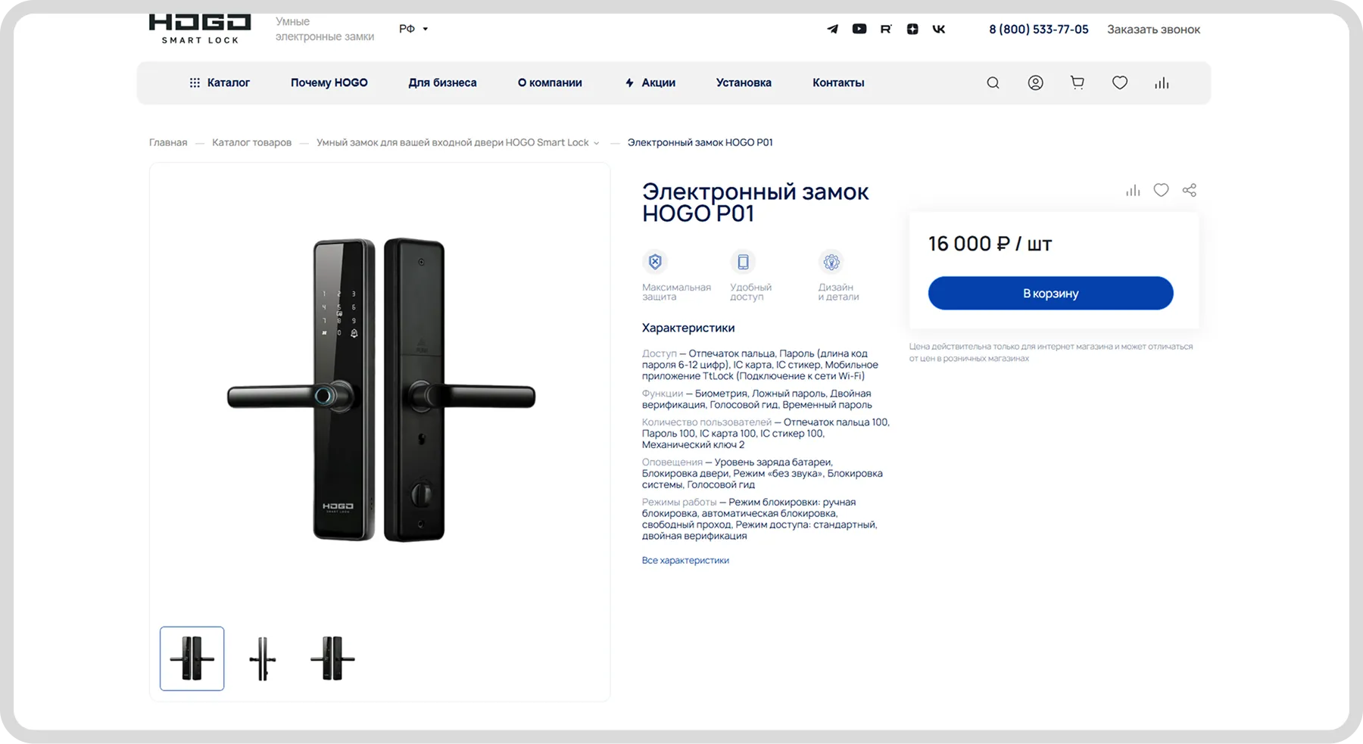Open the user account profile icon

click(1035, 82)
